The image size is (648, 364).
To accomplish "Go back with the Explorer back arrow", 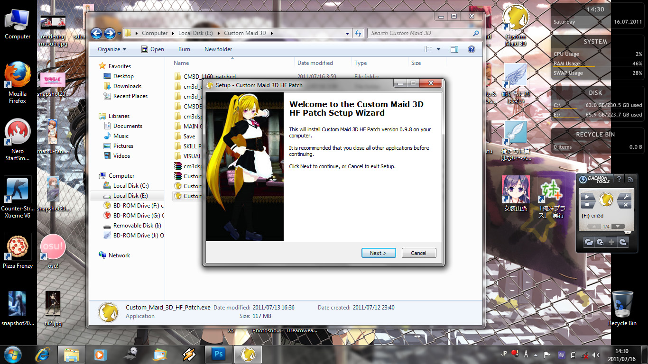I will (96, 33).
